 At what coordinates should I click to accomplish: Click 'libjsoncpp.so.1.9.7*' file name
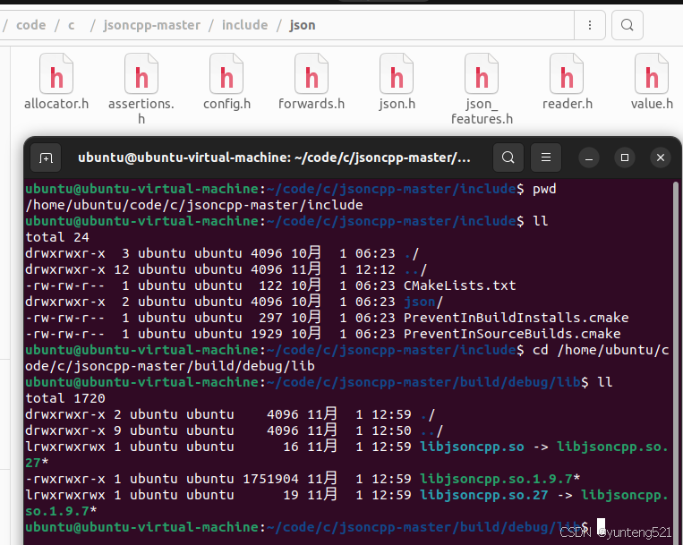point(499,479)
